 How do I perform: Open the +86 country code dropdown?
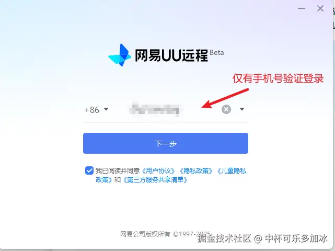click(x=96, y=110)
